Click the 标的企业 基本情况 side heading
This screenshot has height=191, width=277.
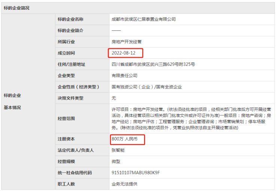[x=12, y=101]
